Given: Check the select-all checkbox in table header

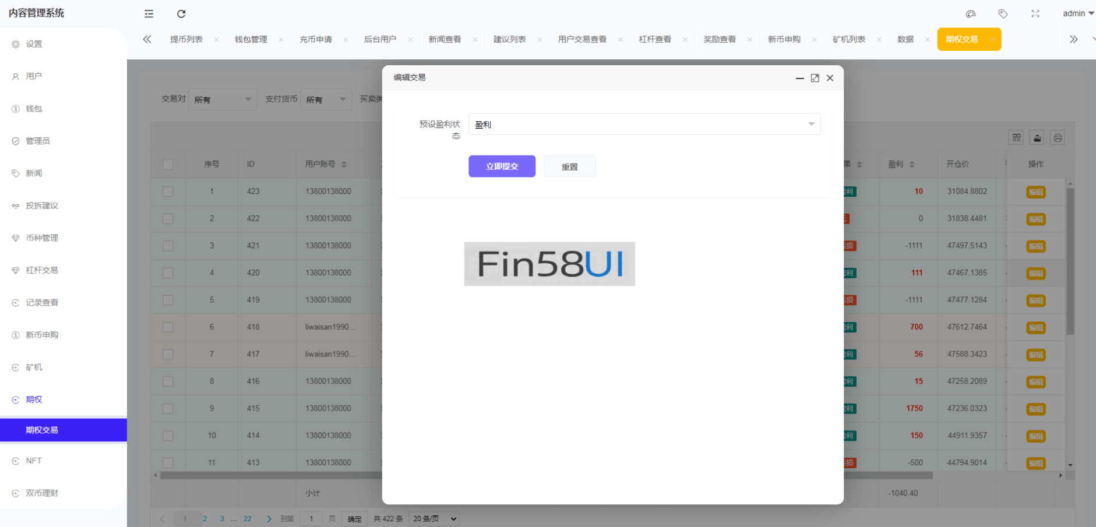Looking at the screenshot, I should [168, 164].
